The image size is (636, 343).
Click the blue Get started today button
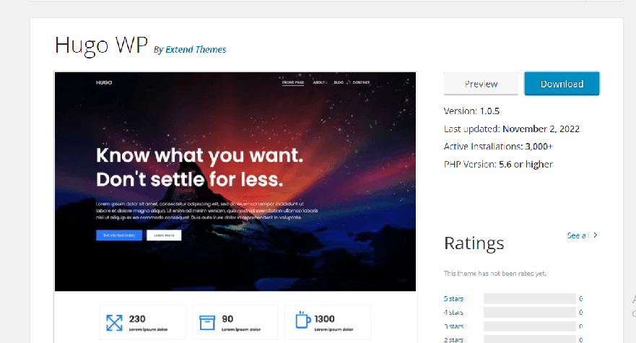119,235
